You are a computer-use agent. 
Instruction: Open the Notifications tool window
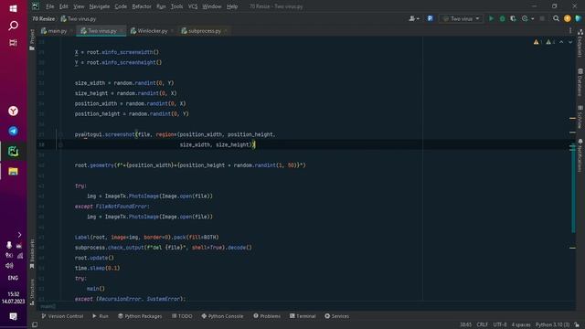pyautogui.click(x=580, y=155)
